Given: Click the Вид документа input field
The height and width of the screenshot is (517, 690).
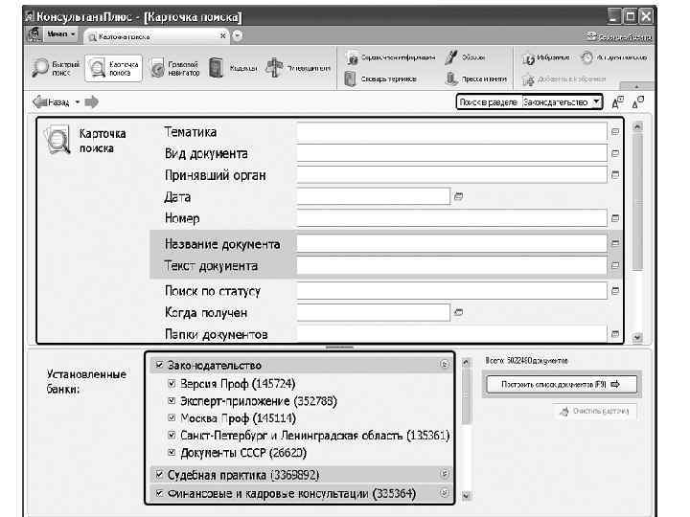Looking at the screenshot, I should (x=452, y=153).
